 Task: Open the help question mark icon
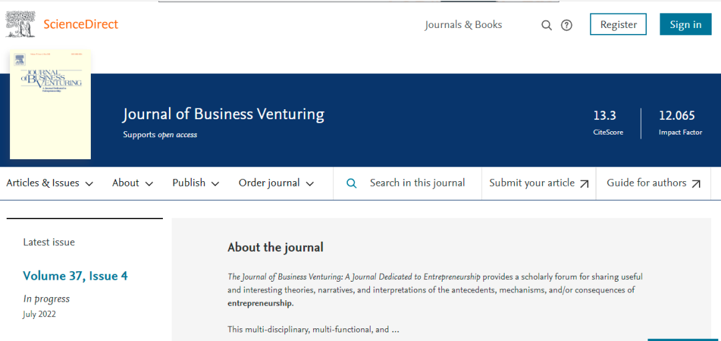pyautogui.click(x=567, y=25)
